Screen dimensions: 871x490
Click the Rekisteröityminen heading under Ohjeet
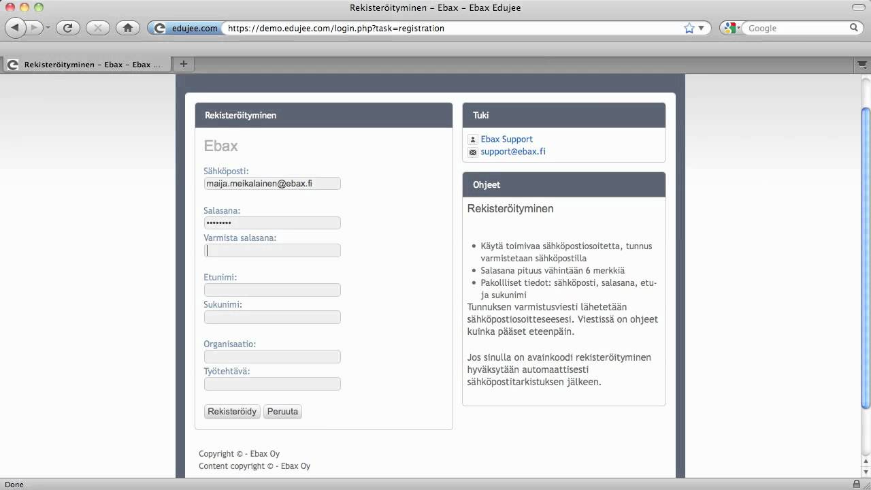pos(510,209)
